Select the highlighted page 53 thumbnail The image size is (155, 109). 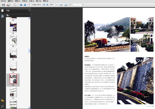click(13, 79)
